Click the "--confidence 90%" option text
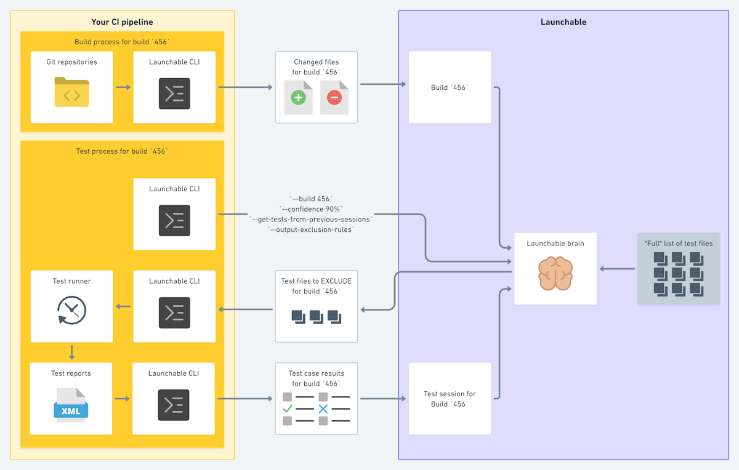This screenshot has height=470, width=739. 311,209
